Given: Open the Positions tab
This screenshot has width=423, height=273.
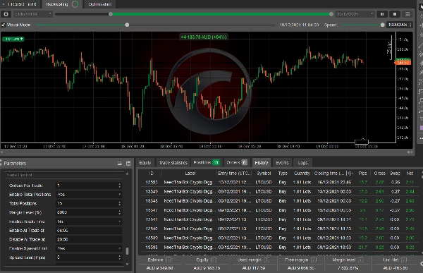Looking at the screenshot, I should (x=207, y=162).
